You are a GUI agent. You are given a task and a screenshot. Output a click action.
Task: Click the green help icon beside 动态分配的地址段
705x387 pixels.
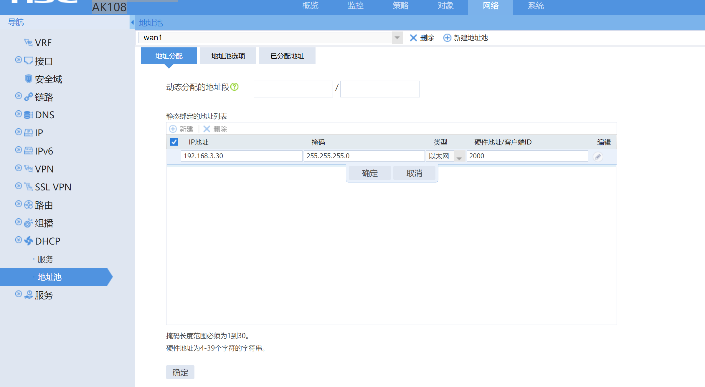pyautogui.click(x=234, y=87)
